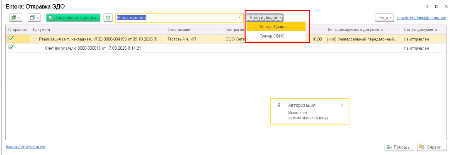The height and width of the screenshot is (155, 452).
Task: Uncheck the Реализация document row checkbox
Action: (11, 38)
